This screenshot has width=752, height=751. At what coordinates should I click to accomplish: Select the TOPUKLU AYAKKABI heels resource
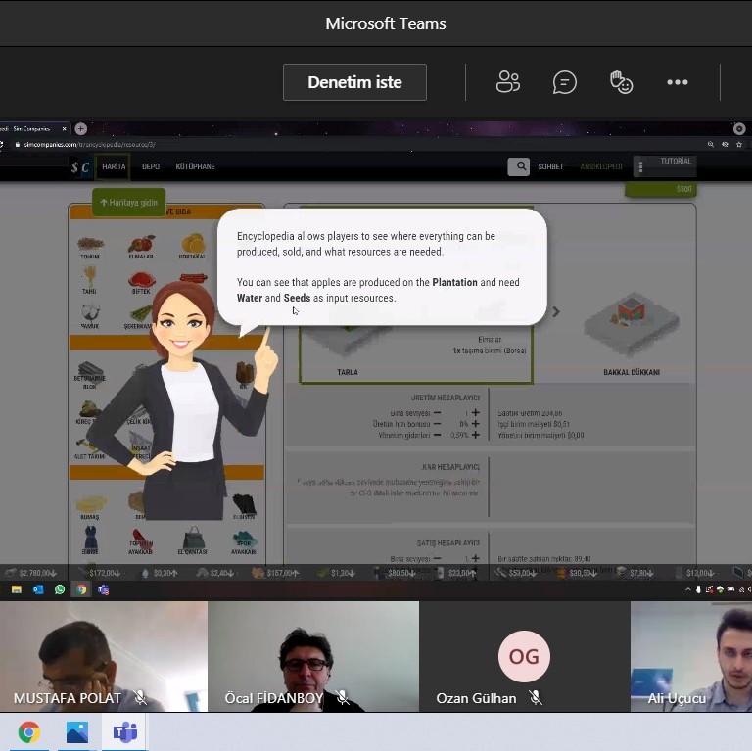[x=141, y=541]
